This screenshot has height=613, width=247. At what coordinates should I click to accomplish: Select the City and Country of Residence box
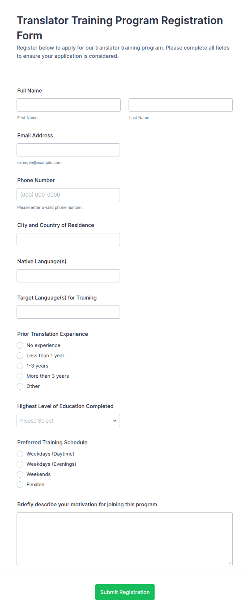(68, 240)
